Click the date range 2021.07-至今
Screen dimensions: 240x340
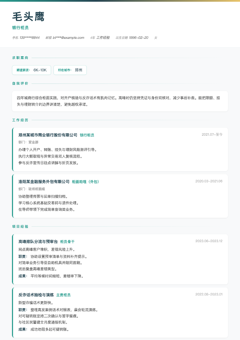[x=212, y=134]
